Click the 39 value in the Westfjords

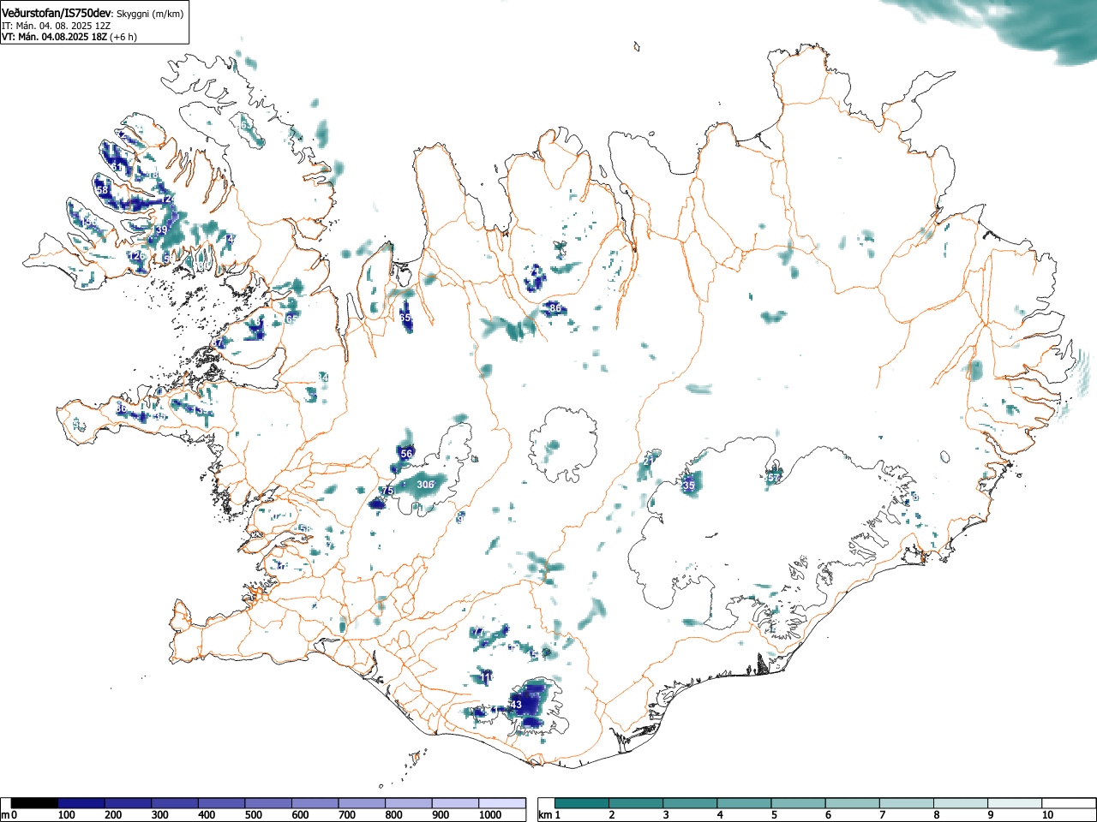coord(161,229)
